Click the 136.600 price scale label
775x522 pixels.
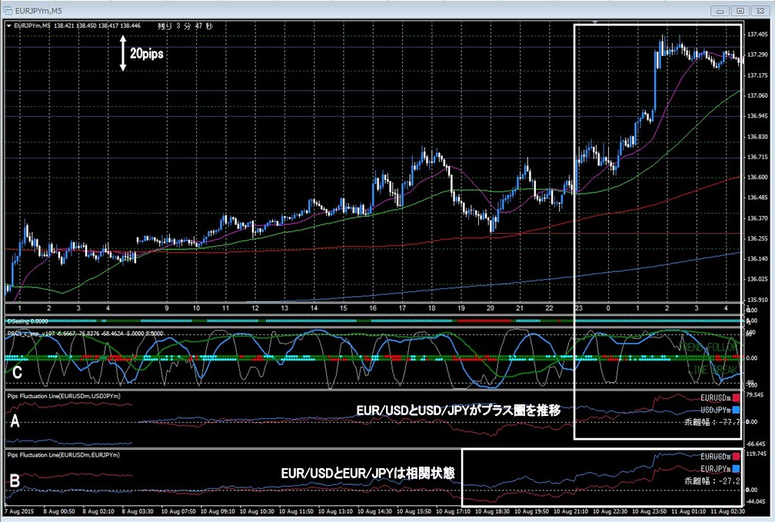click(757, 177)
